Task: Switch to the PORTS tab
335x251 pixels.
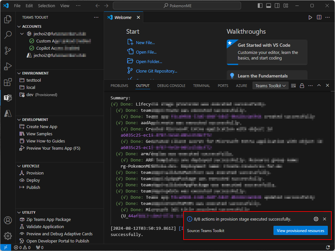Action: (223, 86)
